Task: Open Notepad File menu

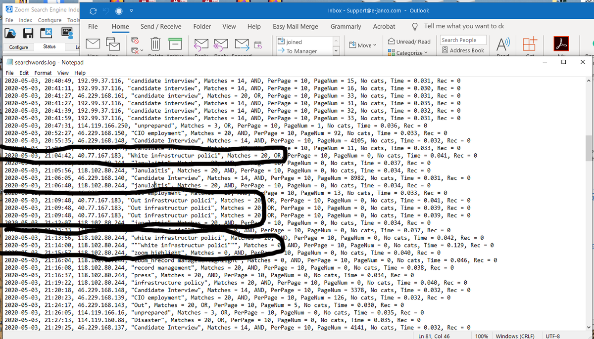Action: (x=9, y=73)
